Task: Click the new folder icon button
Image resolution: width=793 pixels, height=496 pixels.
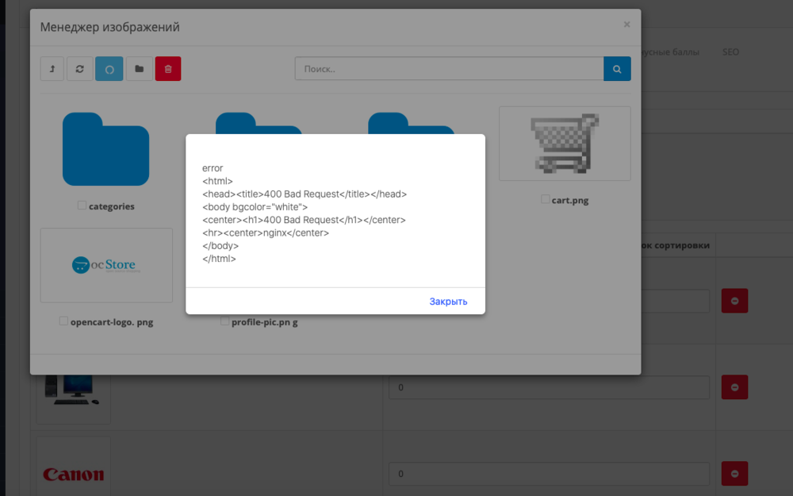Action: 139,69
